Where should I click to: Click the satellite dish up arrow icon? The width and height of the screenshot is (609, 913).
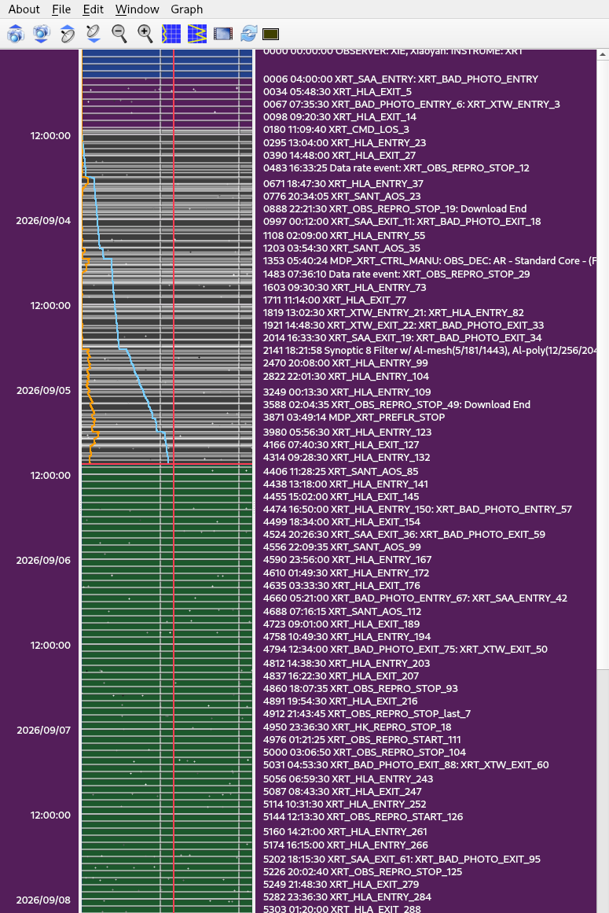[x=68, y=34]
